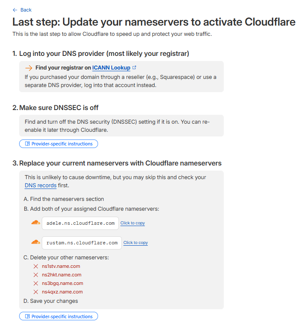This screenshot has width=303, height=328.
Task: Open the ICANN Lookup link
Action: tap(111, 67)
